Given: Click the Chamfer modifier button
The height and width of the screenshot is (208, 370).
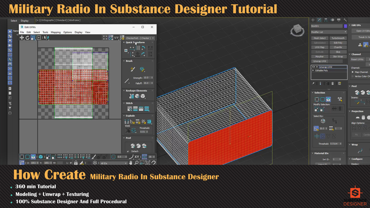Looking at the screenshot, I should pos(338,47).
